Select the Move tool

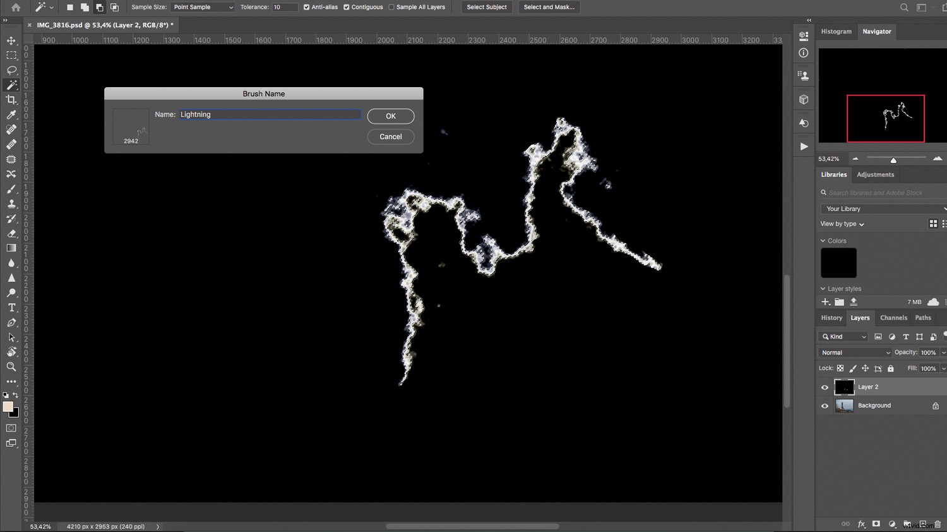tap(11, 40)
